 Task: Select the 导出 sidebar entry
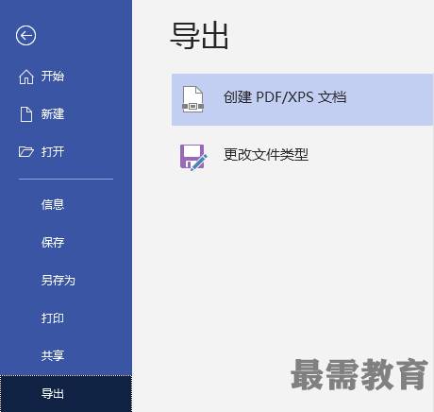(x=66, y=394)
